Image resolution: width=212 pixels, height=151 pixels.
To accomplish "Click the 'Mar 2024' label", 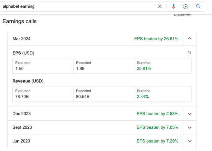I will pos(21,39).
